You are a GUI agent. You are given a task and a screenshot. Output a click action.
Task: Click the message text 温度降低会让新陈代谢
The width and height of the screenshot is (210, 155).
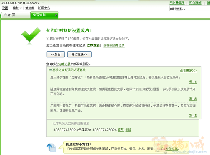point(123,91)
